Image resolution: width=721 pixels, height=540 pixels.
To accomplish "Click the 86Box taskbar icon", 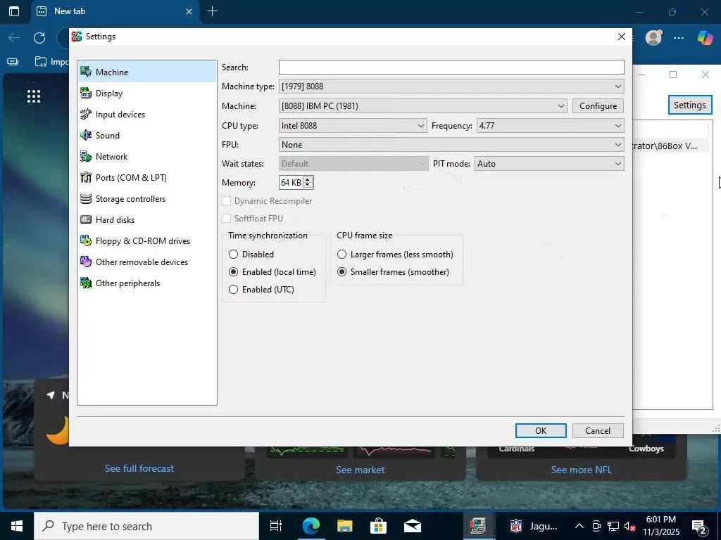I will tap(478, 526).
